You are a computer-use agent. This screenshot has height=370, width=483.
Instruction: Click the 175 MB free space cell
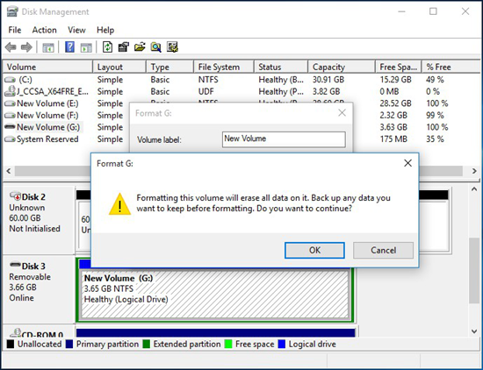coord(393,139)
